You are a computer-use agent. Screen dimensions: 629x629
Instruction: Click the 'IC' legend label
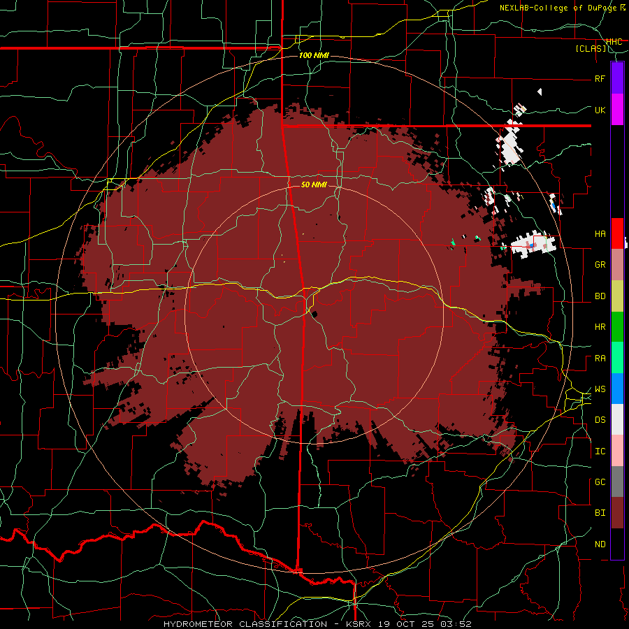point(600,451)
